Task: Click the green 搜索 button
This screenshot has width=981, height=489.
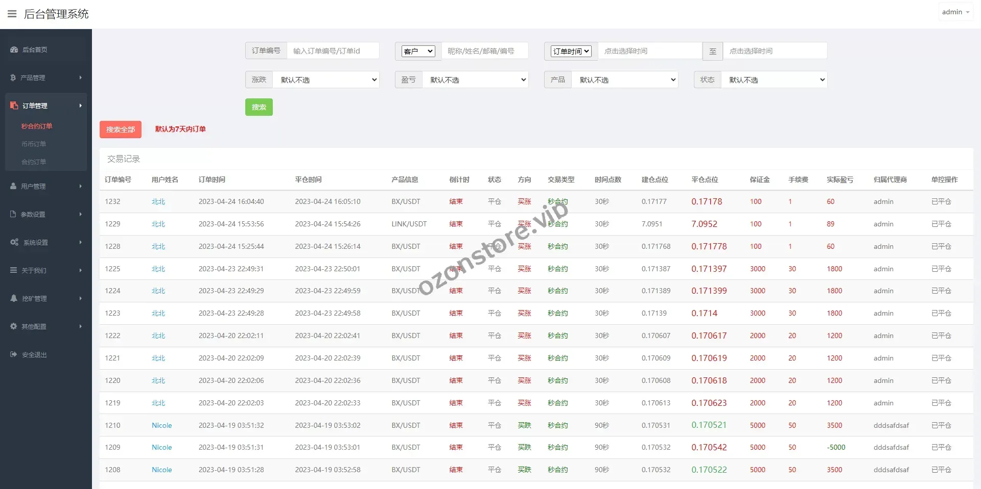Action: pyautogui.click(x=259, y=107)
